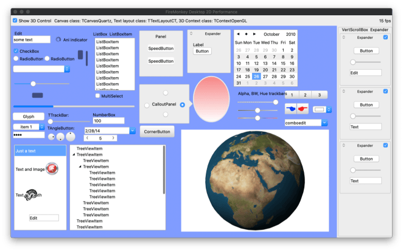Select the first RadioButton
The height and width of the screenshot is (251, 403).
16,58
